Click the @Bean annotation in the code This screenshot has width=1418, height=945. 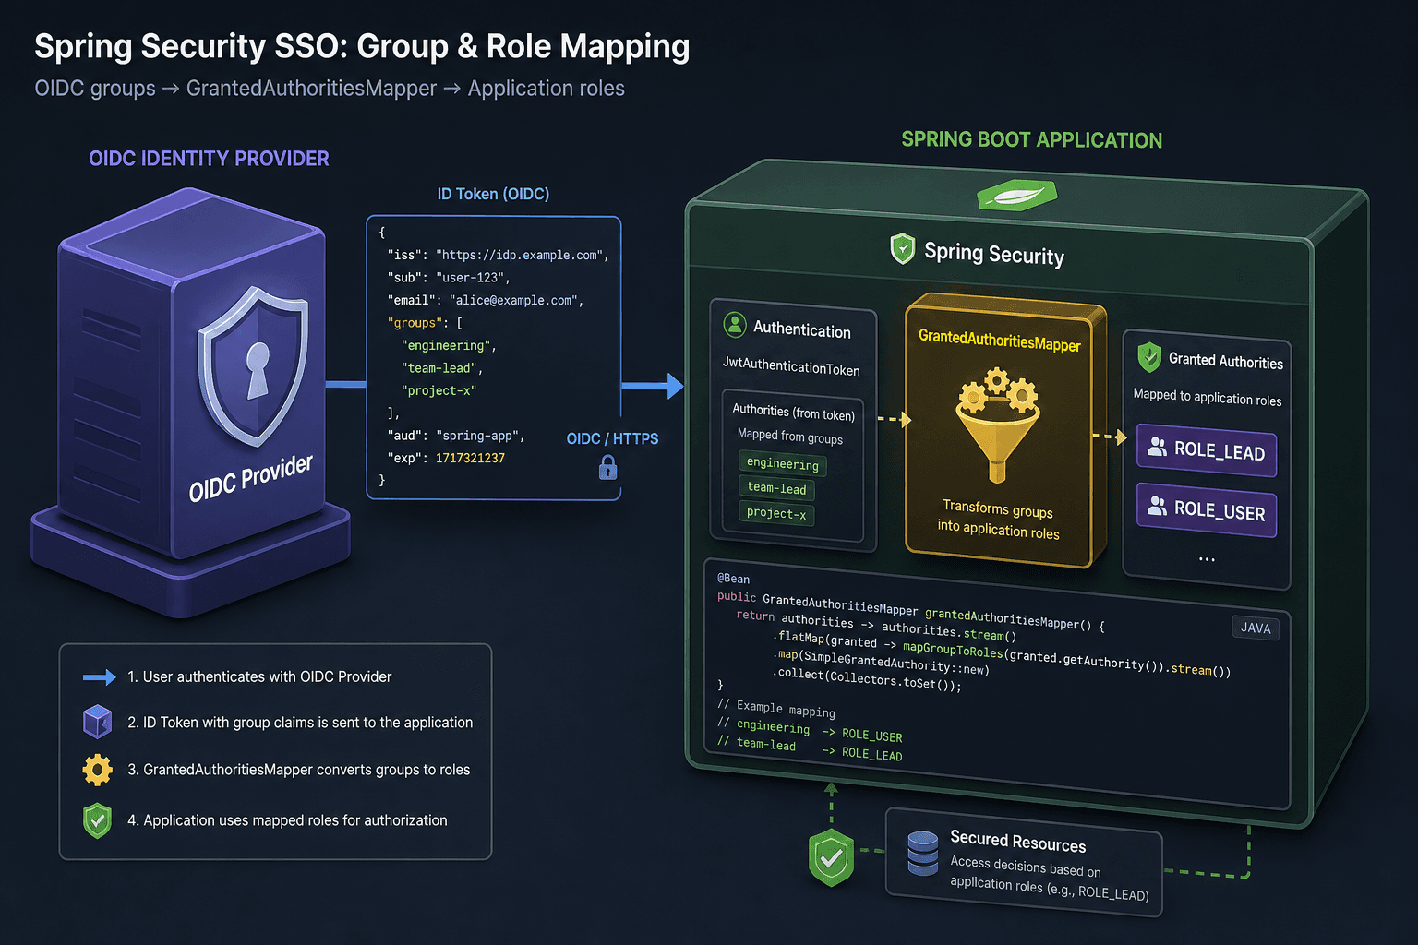(734, 579)
